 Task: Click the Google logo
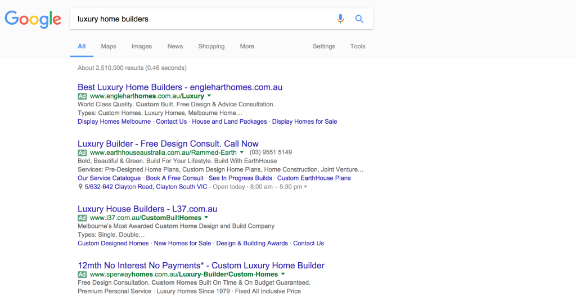(x=33, y=19)
